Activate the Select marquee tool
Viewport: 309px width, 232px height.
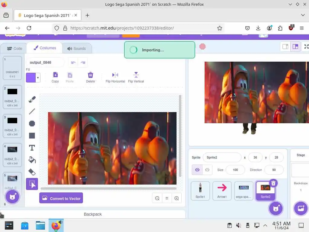(32, 184)
